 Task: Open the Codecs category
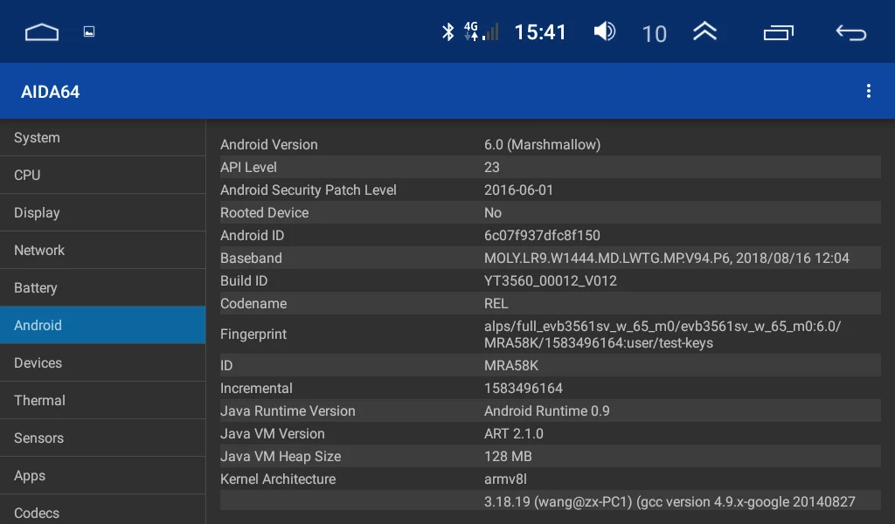click(x=103, y=510)
